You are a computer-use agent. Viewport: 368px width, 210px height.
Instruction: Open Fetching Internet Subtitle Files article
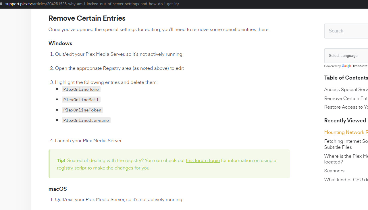[x=346, y=144]
